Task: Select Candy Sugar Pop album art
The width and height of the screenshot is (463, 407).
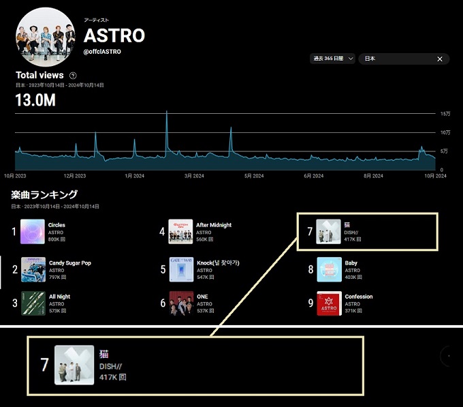Action: click(x=33, y=269)
